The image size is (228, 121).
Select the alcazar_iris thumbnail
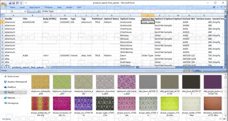coord(83,103)
